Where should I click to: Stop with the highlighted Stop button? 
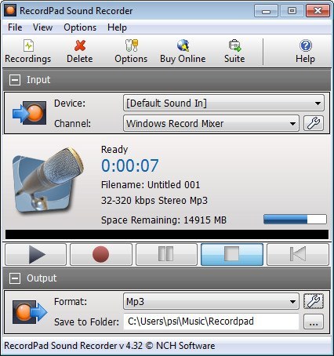point(232,254)
